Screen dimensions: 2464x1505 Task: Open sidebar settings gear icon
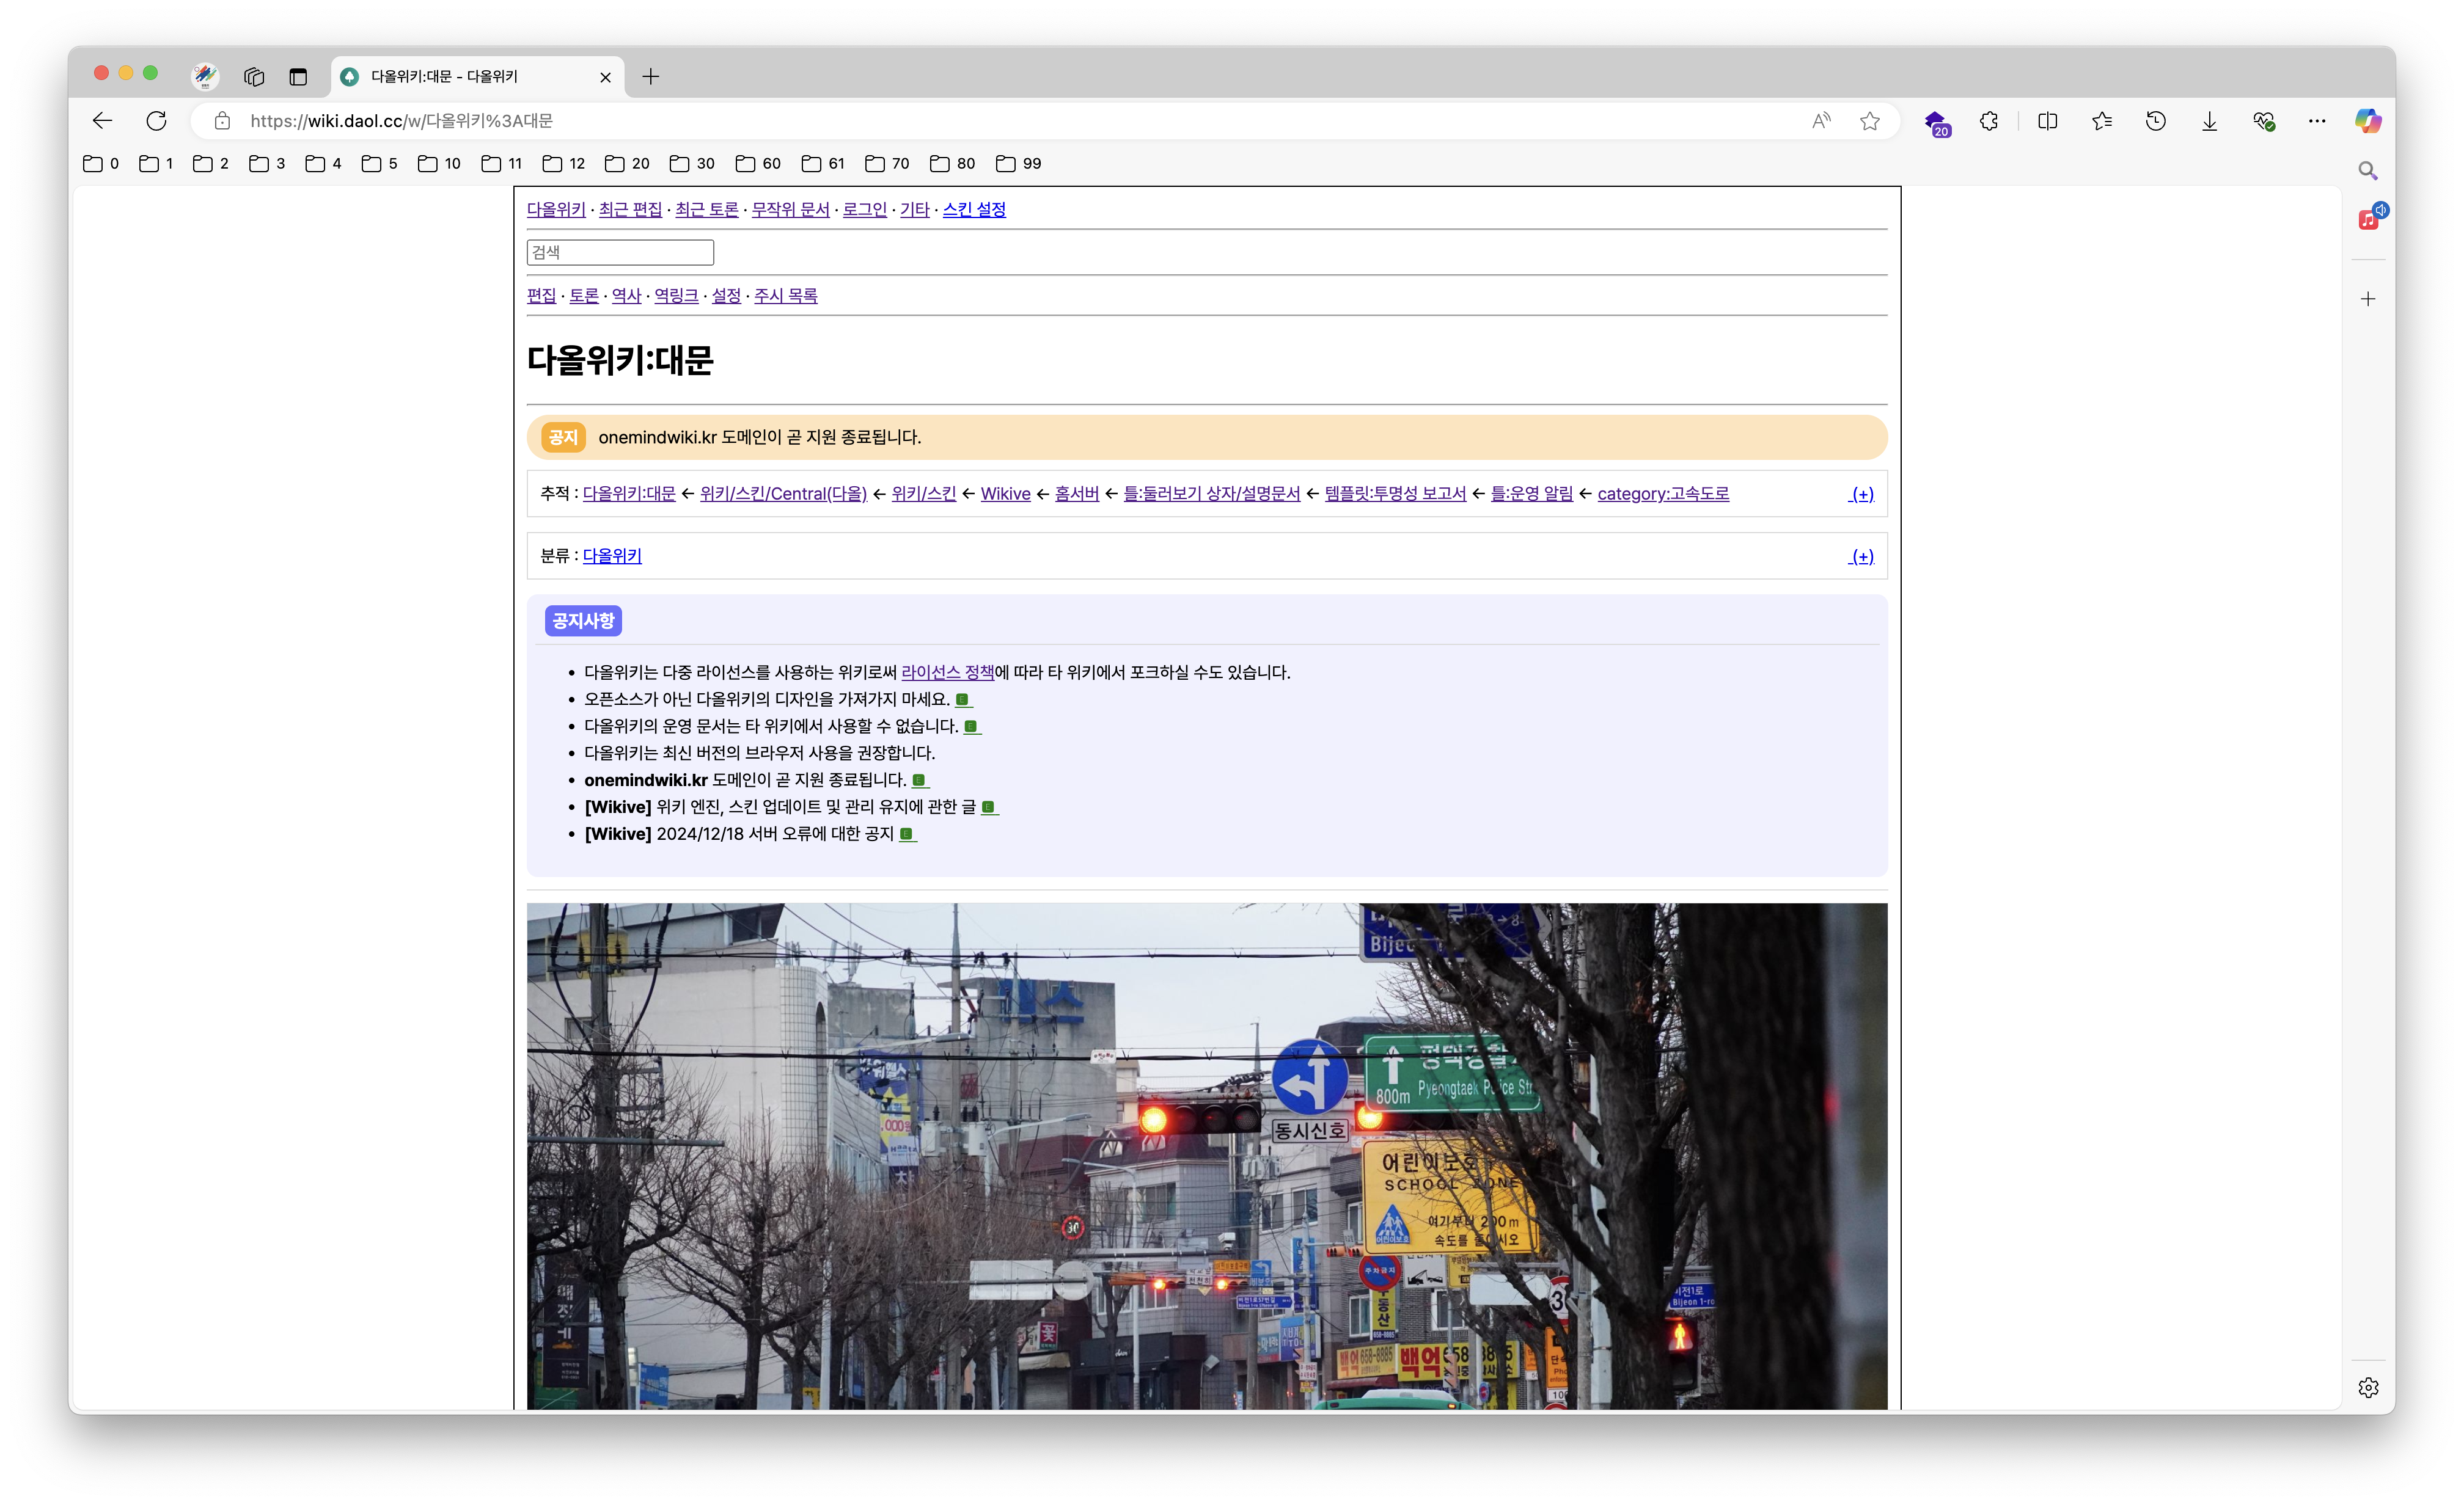[2368, 1387]
